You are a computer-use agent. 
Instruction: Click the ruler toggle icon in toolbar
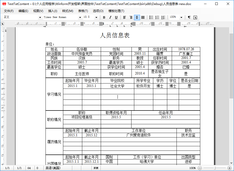point(195,17)
